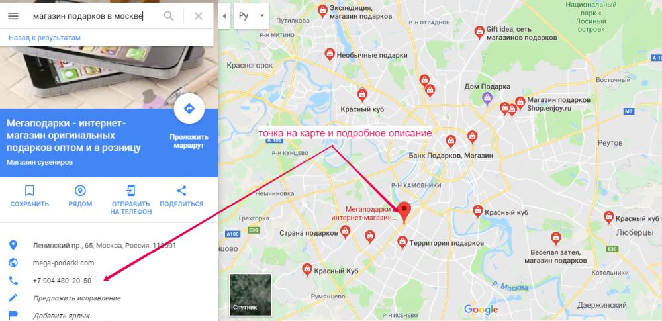
Task: Click Добавить ярлык
Action: [61, 316]
